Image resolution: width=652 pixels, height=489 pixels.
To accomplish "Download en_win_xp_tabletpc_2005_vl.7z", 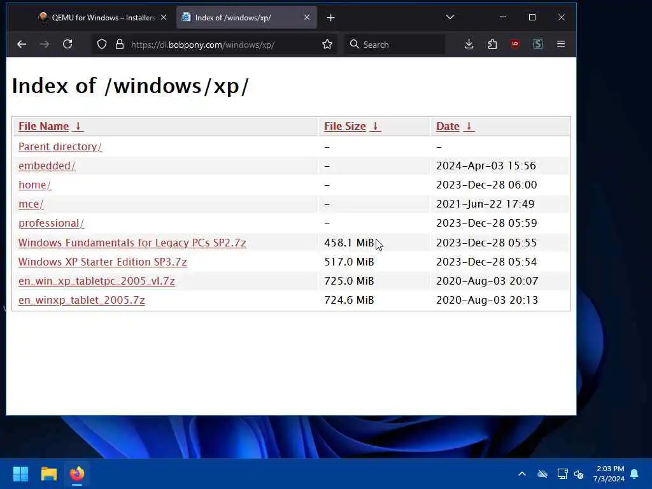I will click(x=97, y=281).
